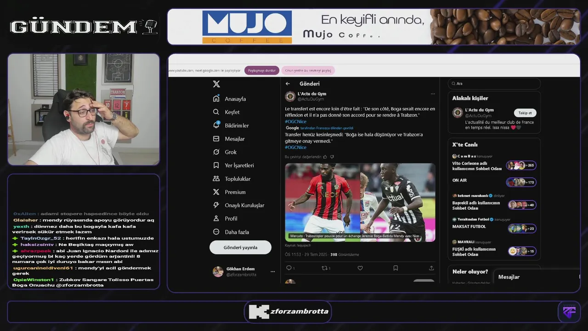Image resolution: width=588 pixels, height=331 pixels.
Task: Click the purple ZF logo icon
Action: coord(569,312)
